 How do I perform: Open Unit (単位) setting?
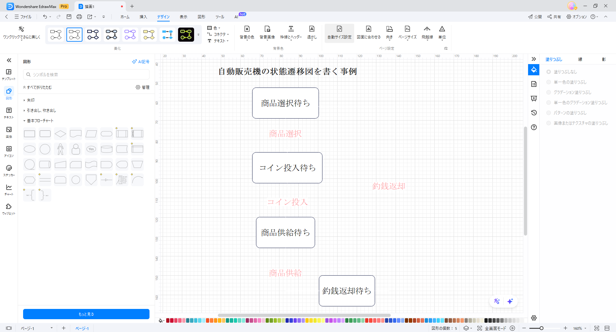(442, 33)
